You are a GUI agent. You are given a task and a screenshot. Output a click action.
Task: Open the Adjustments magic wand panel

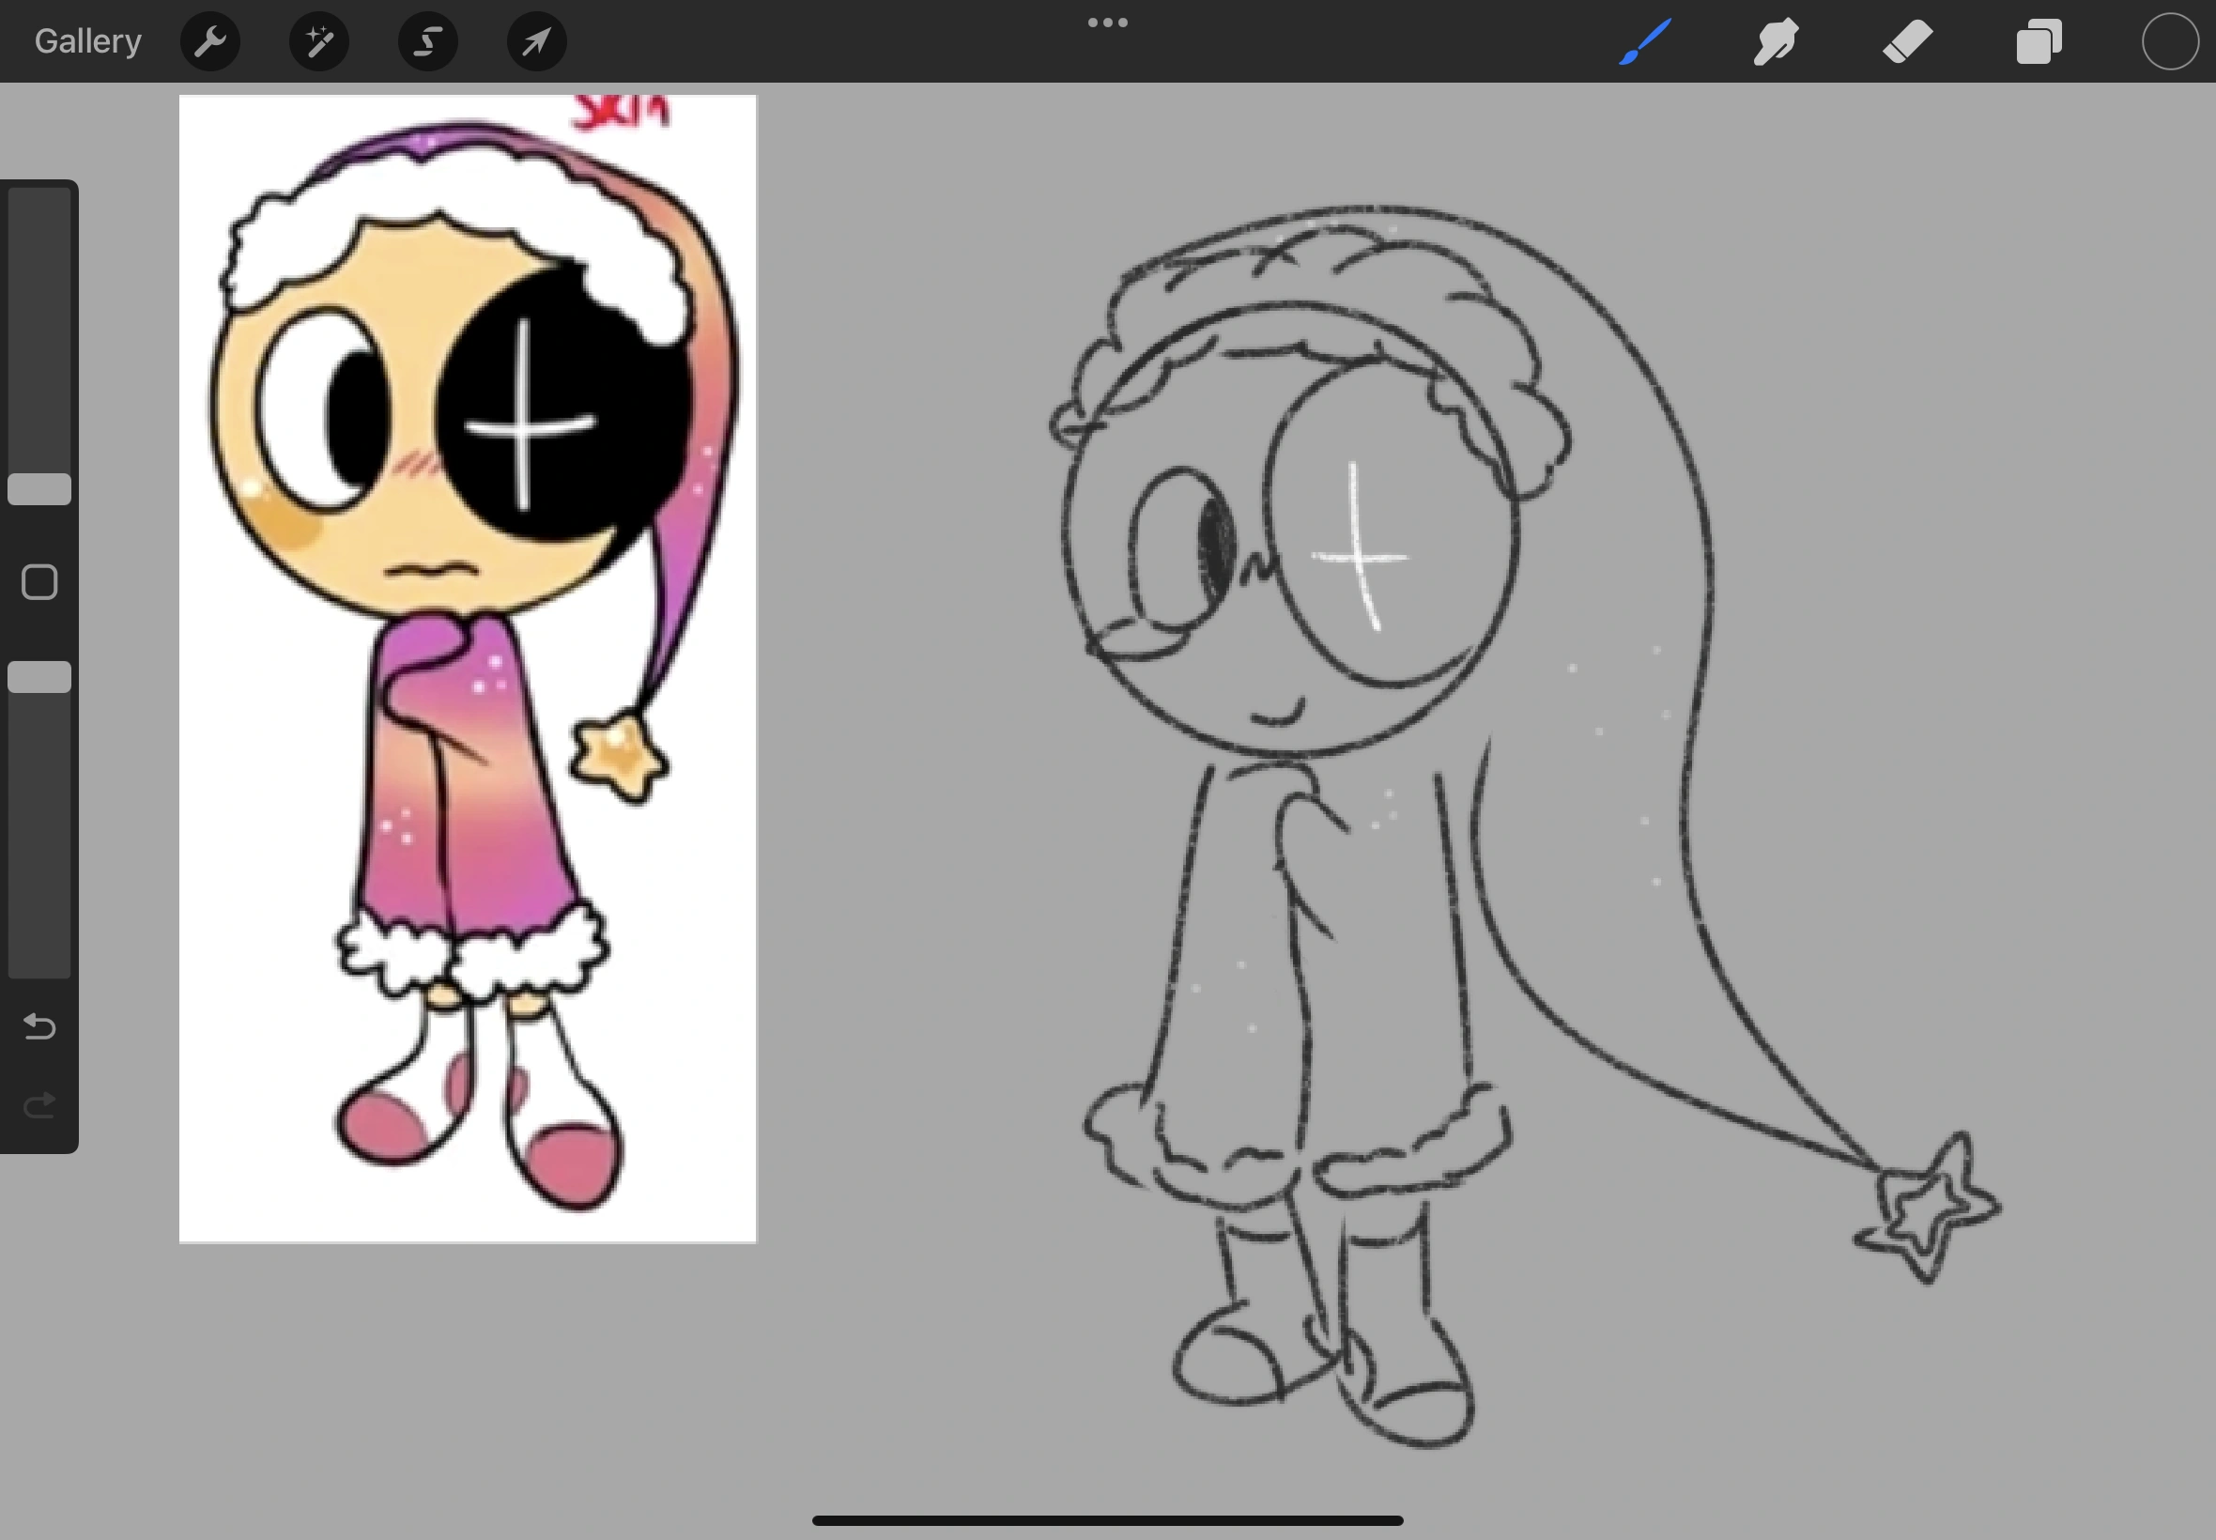[x=318, y=40]
